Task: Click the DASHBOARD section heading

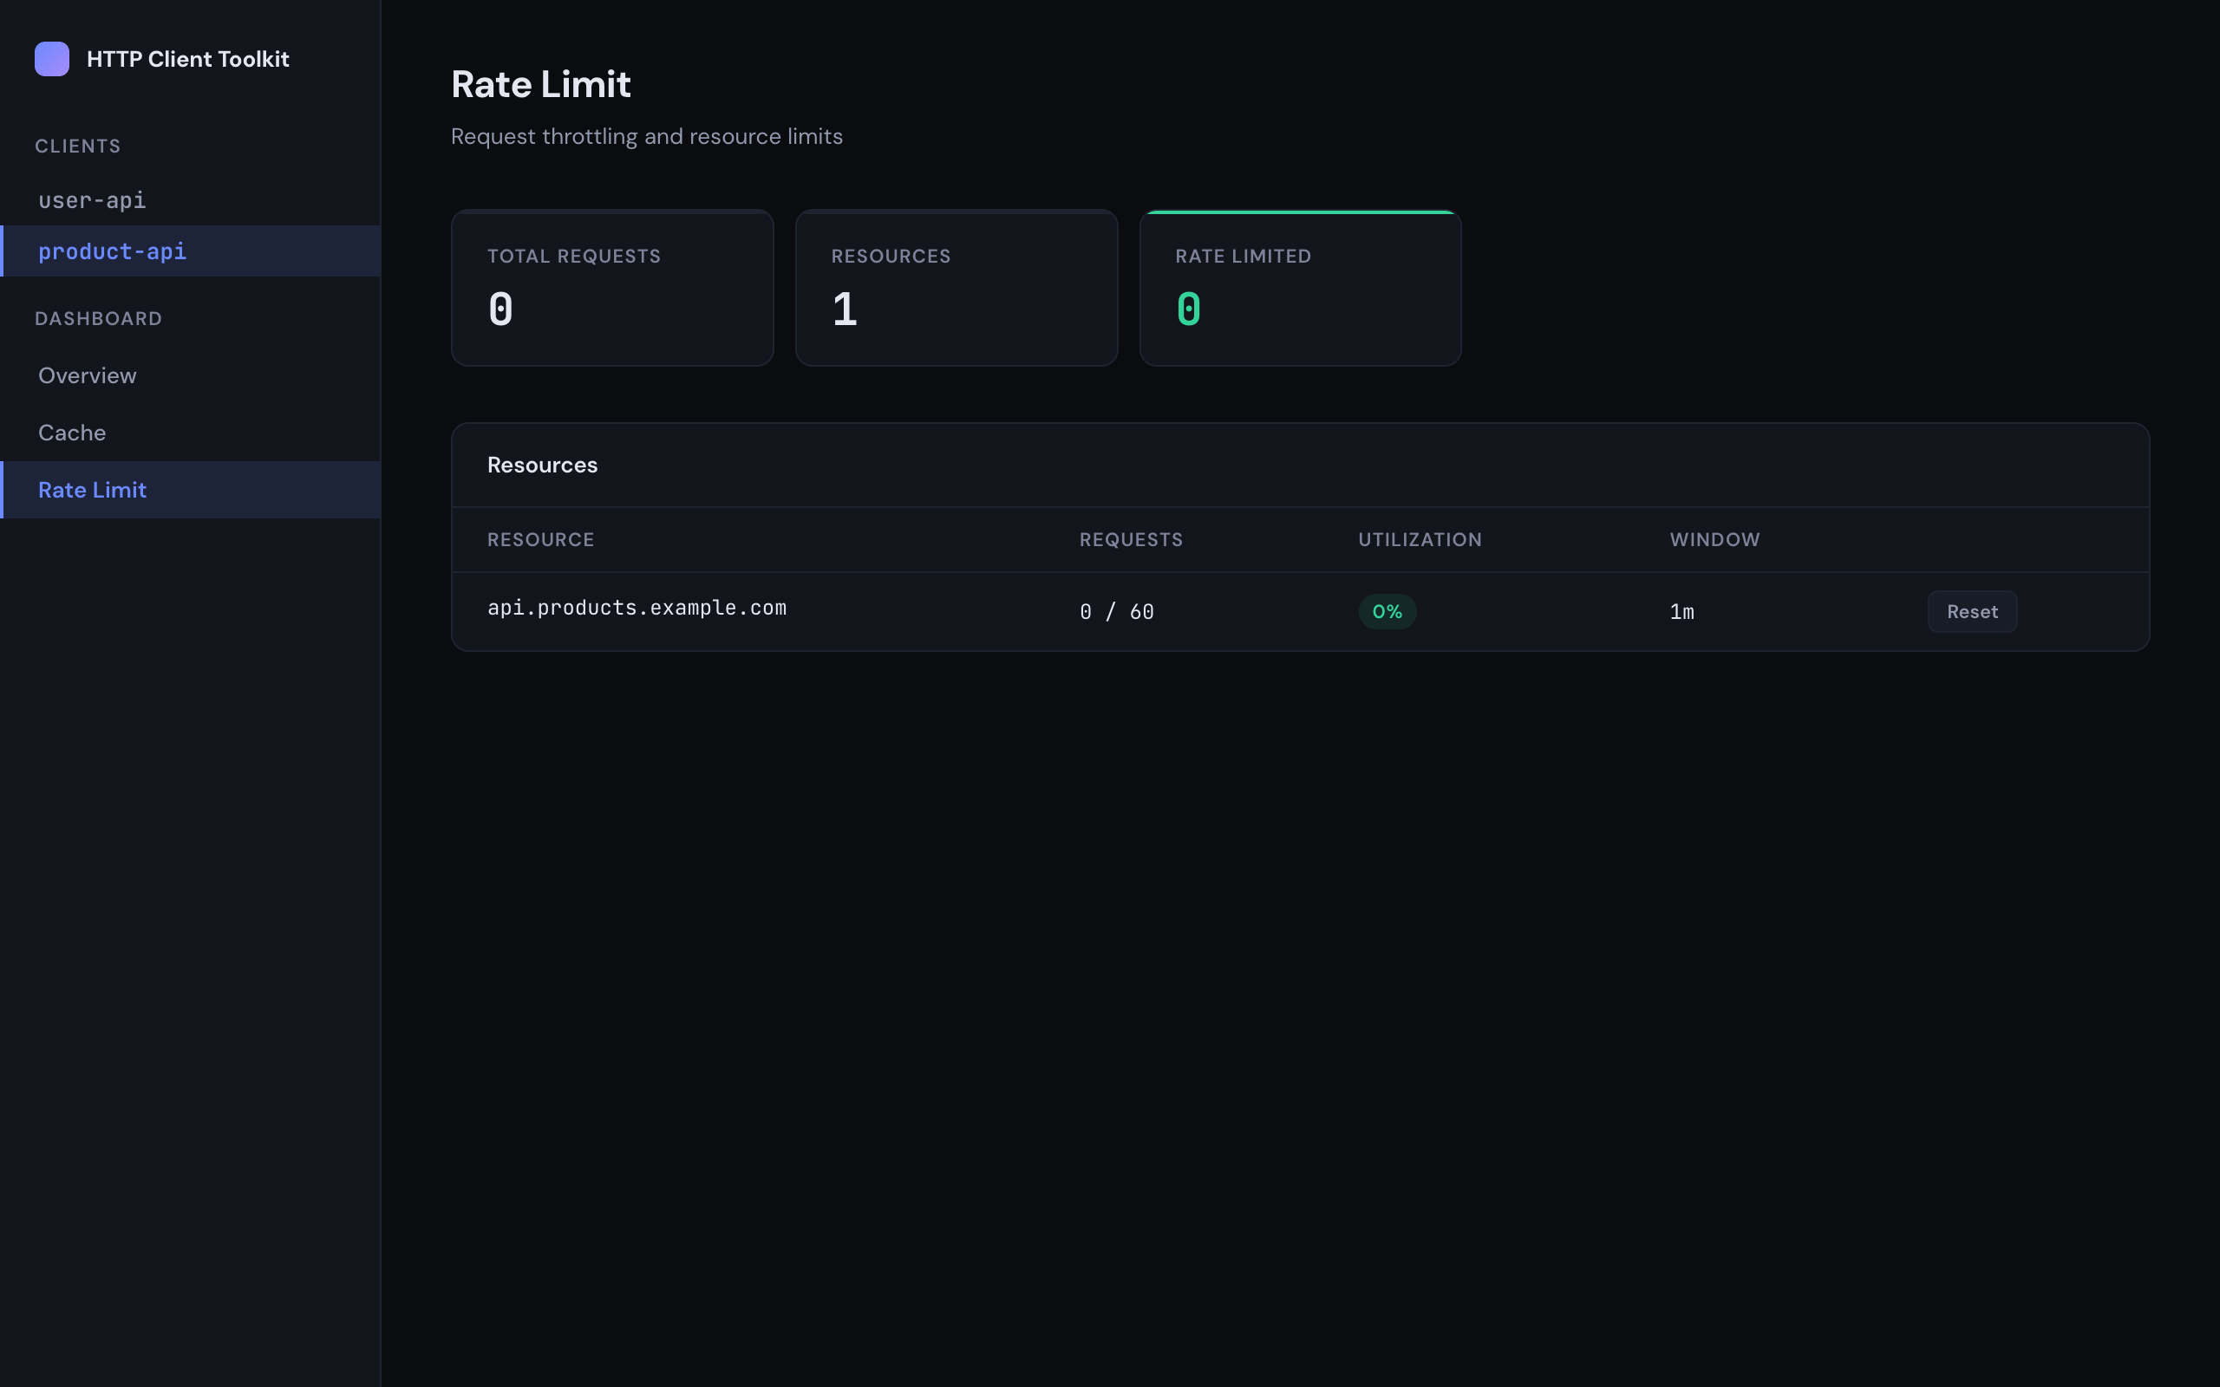Action: (x=99, y=318)
